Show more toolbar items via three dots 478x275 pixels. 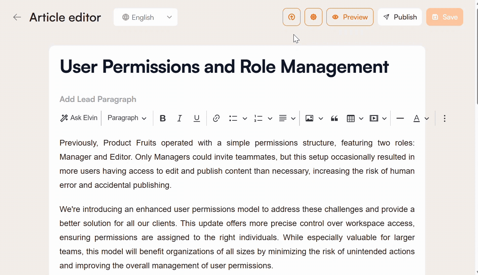pyautogui.click(x=444, y=118)
